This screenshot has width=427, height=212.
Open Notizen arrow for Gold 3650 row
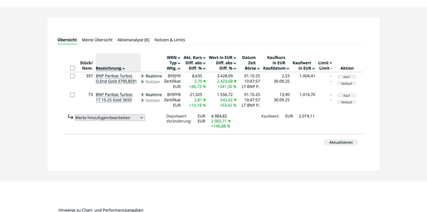pyautogui.click(x=142, y=100)
